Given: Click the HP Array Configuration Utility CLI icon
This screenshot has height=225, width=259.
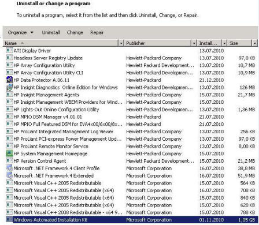Looking at the screenshot, I should pos(9,73).
